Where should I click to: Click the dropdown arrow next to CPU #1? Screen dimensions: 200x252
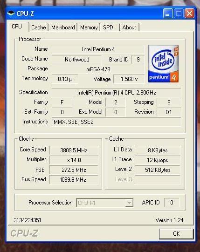click(x=129, y=203)
